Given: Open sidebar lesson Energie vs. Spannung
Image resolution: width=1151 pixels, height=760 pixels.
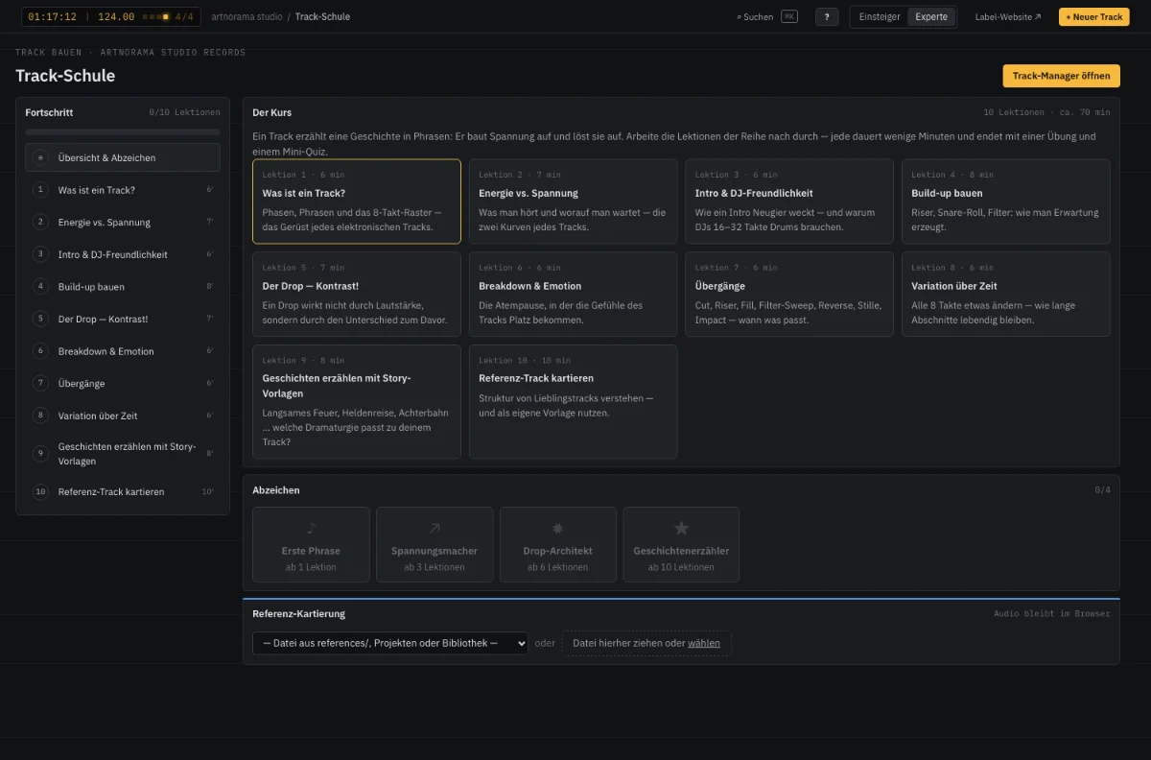Looking at the screenshot, I should click(123, 222).
